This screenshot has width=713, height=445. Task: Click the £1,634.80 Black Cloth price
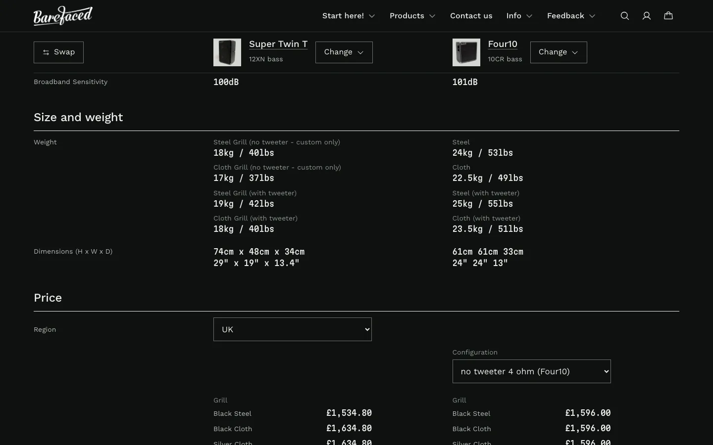(x=349, y=428)
